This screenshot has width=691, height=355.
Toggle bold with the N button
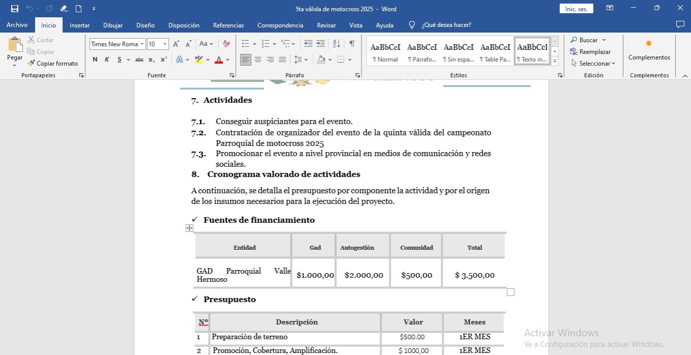point(95,60)
